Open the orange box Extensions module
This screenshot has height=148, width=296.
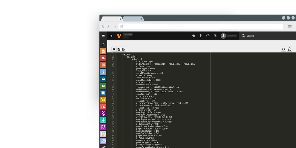pyautogui.click(x=103, y=100)
